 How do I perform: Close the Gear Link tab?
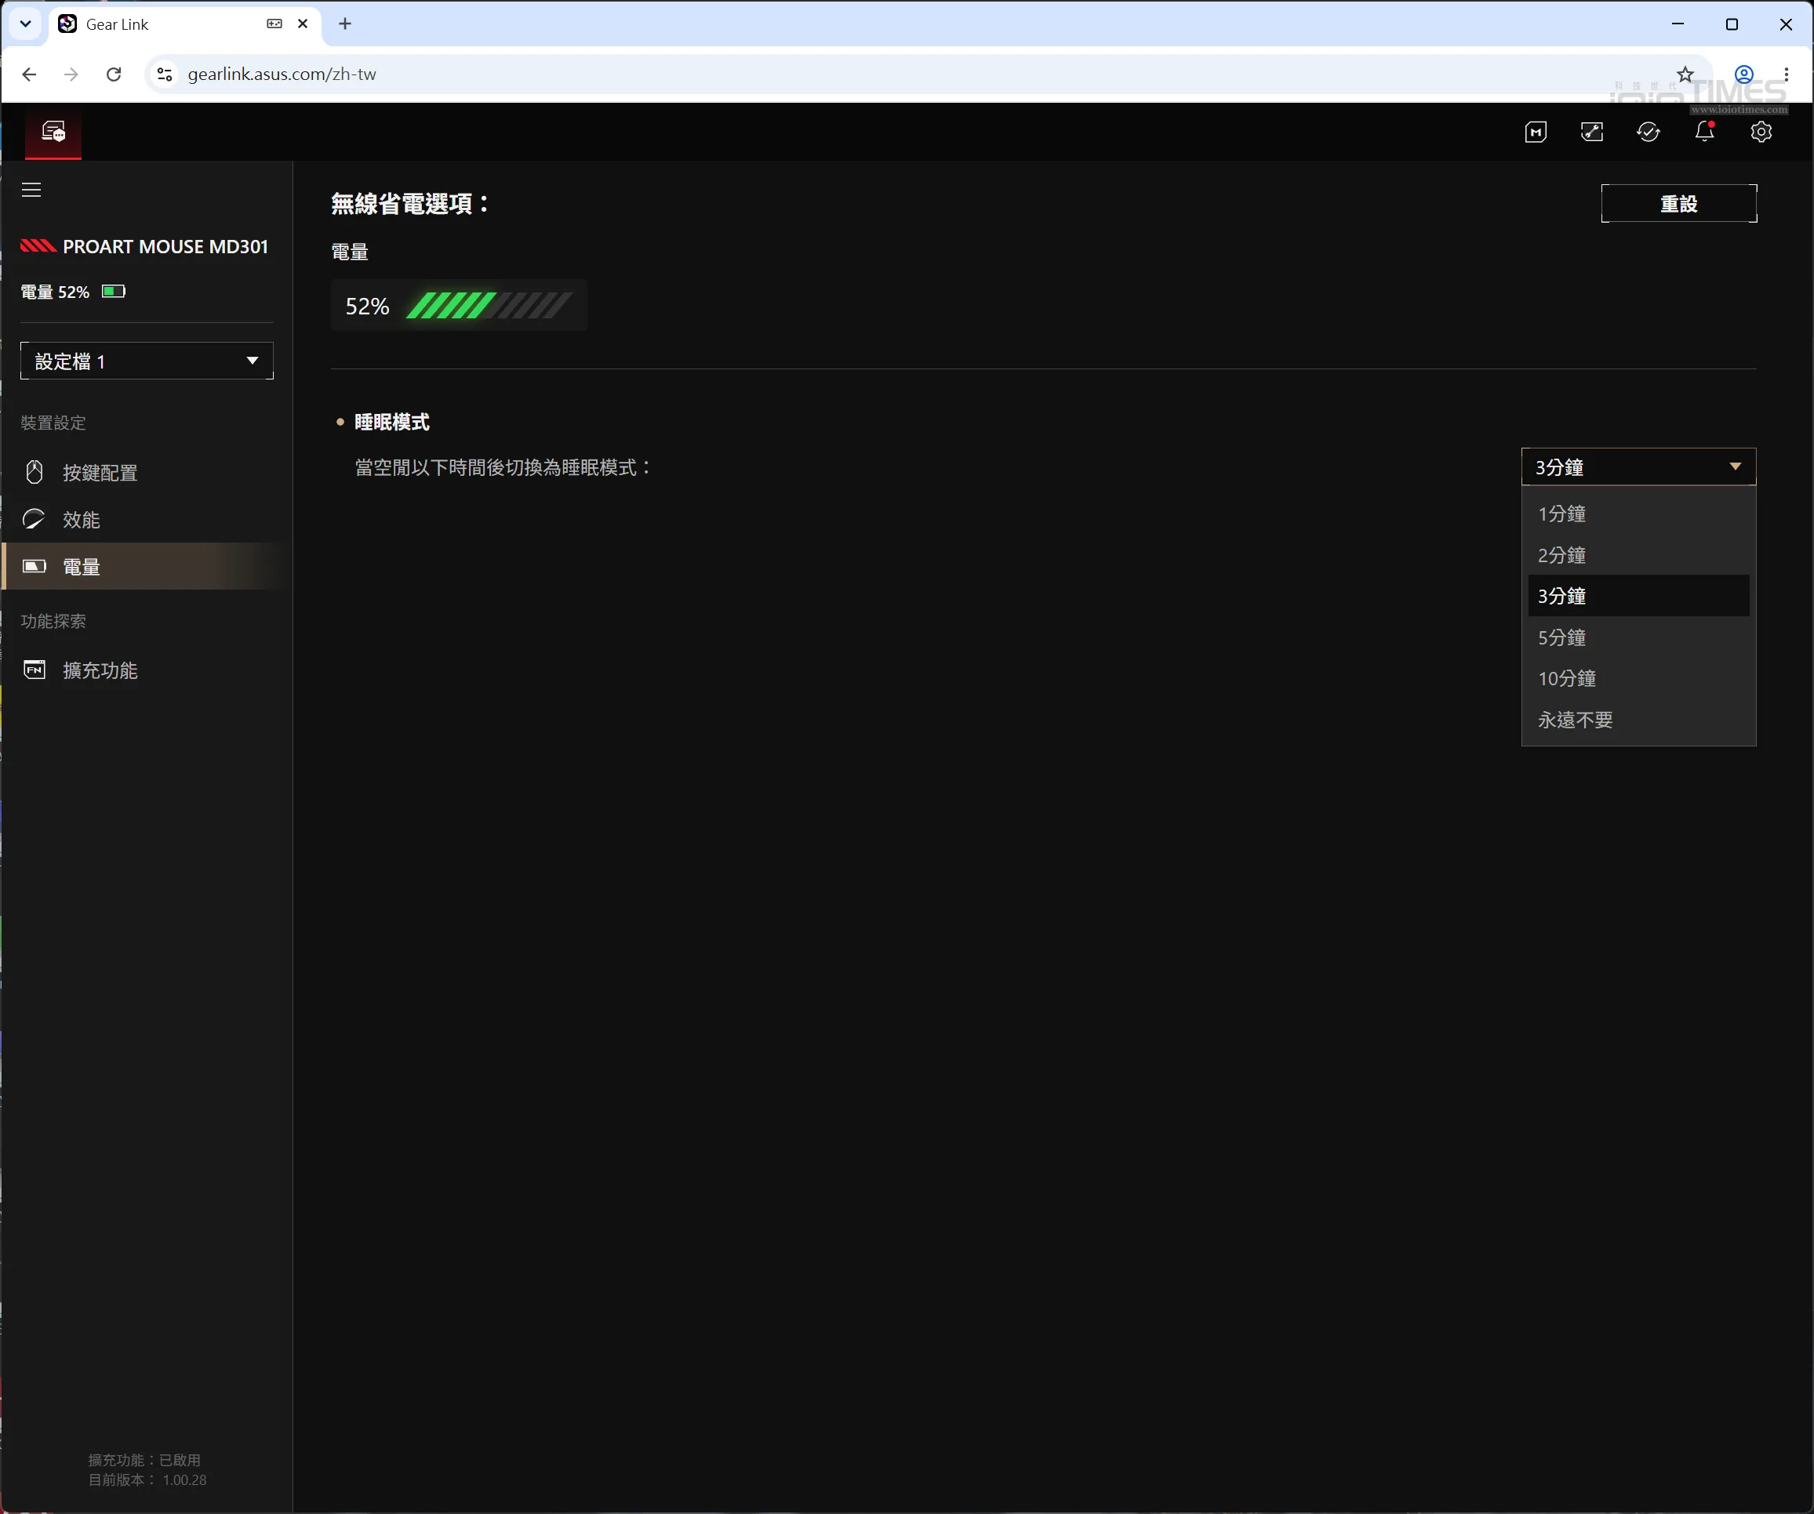303,24
